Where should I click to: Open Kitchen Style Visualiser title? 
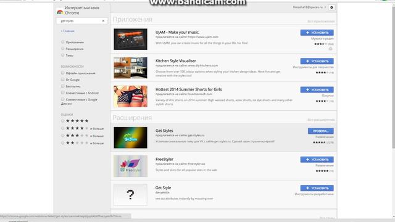[175, 60]
